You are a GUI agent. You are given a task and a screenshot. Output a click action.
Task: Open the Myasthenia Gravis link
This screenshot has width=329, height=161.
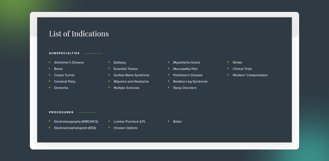coord(186,62)
